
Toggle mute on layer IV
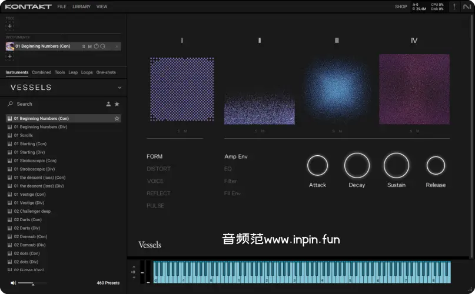click(418, 131)
